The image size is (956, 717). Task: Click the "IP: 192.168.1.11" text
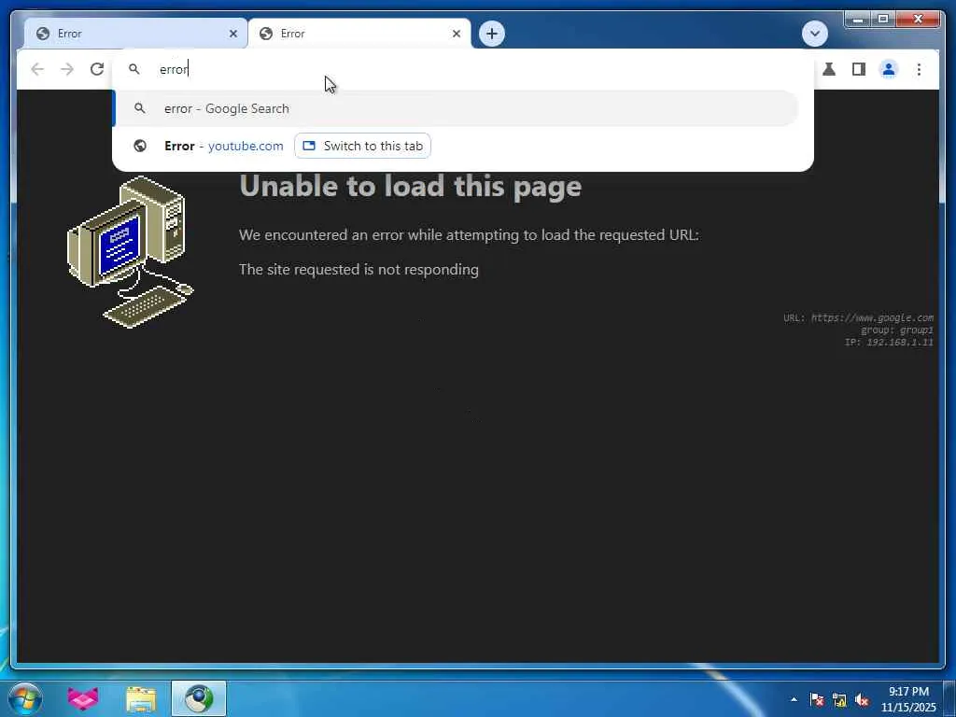pos(889,342)
